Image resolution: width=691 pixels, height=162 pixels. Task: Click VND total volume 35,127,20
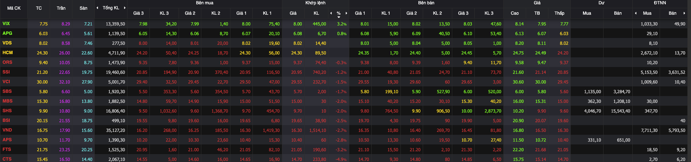tap(115, 130)
